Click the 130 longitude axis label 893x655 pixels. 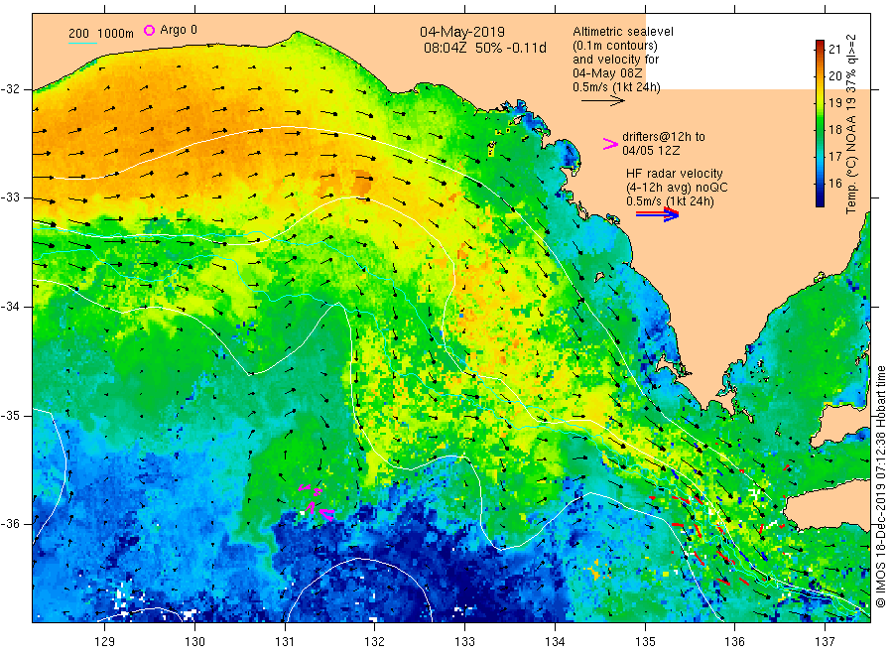tap(194, 642)
